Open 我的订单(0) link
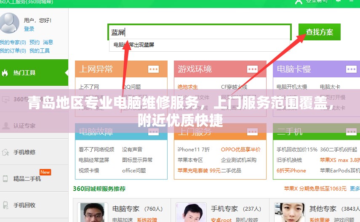 point(13,51)
